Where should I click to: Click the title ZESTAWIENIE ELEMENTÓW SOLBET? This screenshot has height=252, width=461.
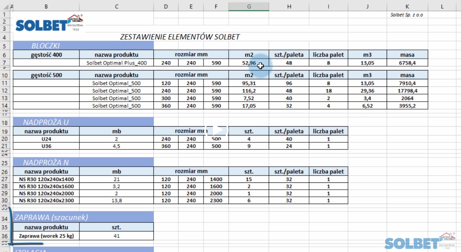[180, 37]
